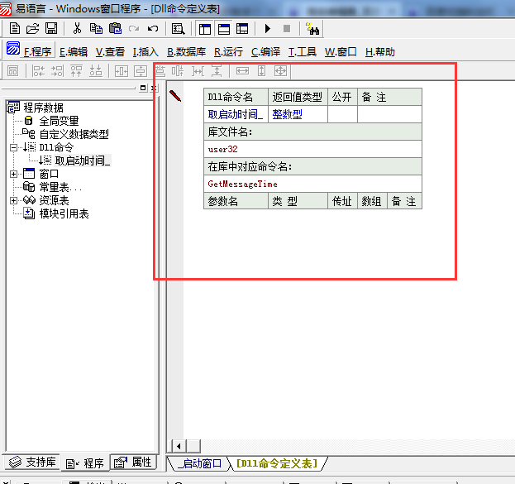Expand the 资源表 tree node
515x484 pixels.
click(14, 200)
